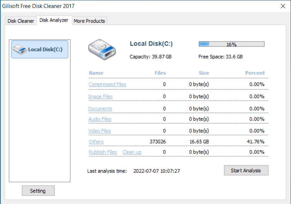Click the Percent column header

point(255,73)
